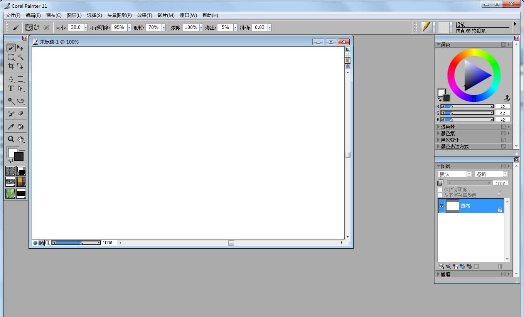The height and width of the screenshot is (317, 524).
Task: Switch to Straight Line Strokes in property bar
Action: click(37, 27)
